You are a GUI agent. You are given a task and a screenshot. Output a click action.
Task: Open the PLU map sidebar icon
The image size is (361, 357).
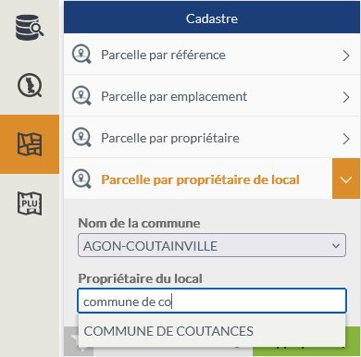pos(30,203)
